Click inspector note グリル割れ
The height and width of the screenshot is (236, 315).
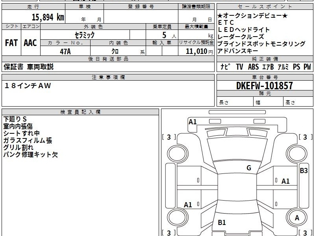(x=18, y=147)
